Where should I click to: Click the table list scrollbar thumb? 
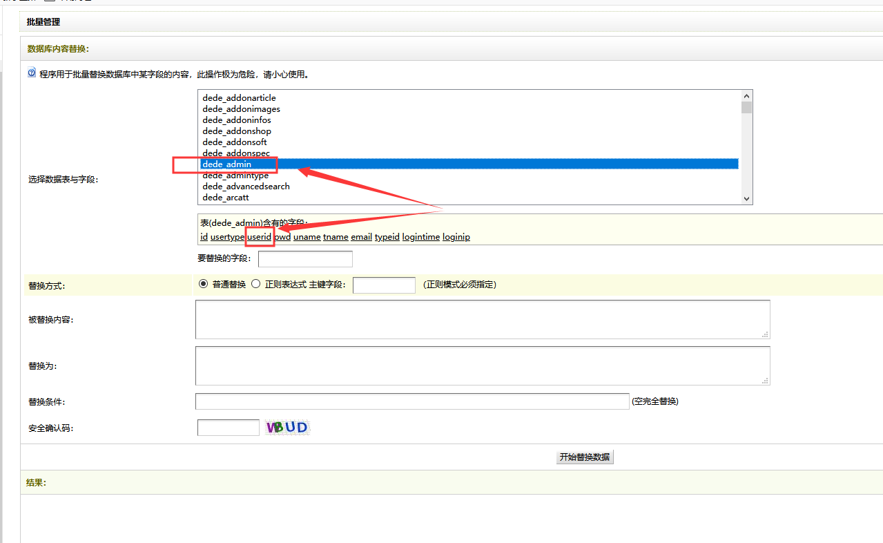point(746,108)
